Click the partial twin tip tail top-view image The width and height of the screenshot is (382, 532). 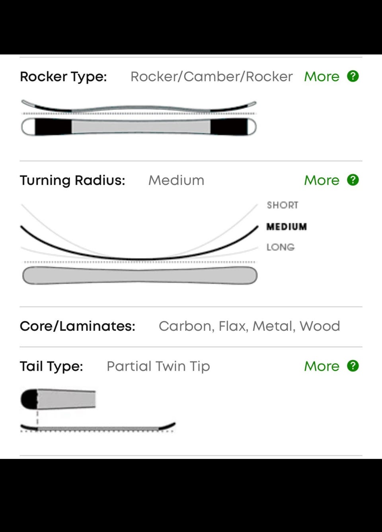click(58, 399)
